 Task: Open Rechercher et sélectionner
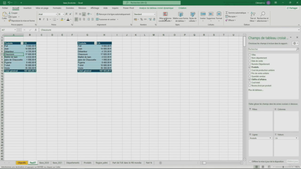[x=262, y=17]
